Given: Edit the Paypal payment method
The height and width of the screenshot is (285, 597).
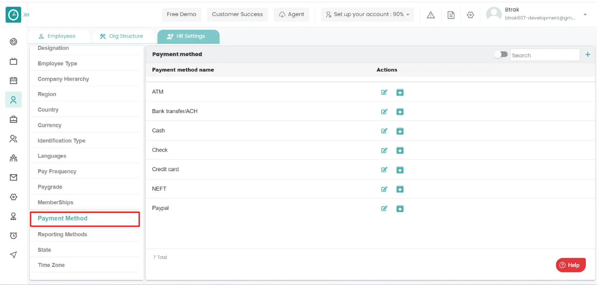Looking at the screenshot, I should pos(384,208).
